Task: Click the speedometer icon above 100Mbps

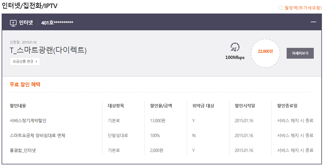Action: tap(235, 47)
